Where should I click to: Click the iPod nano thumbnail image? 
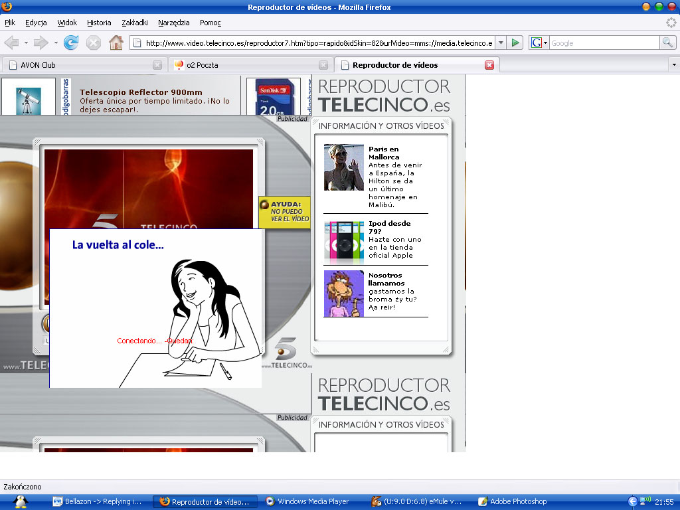344,240
